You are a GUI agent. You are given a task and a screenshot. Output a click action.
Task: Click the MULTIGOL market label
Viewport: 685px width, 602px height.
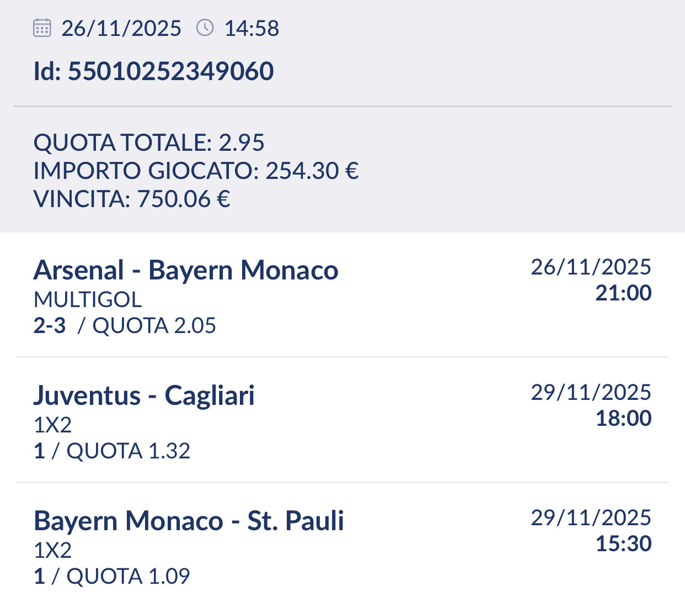coord(88,299)
